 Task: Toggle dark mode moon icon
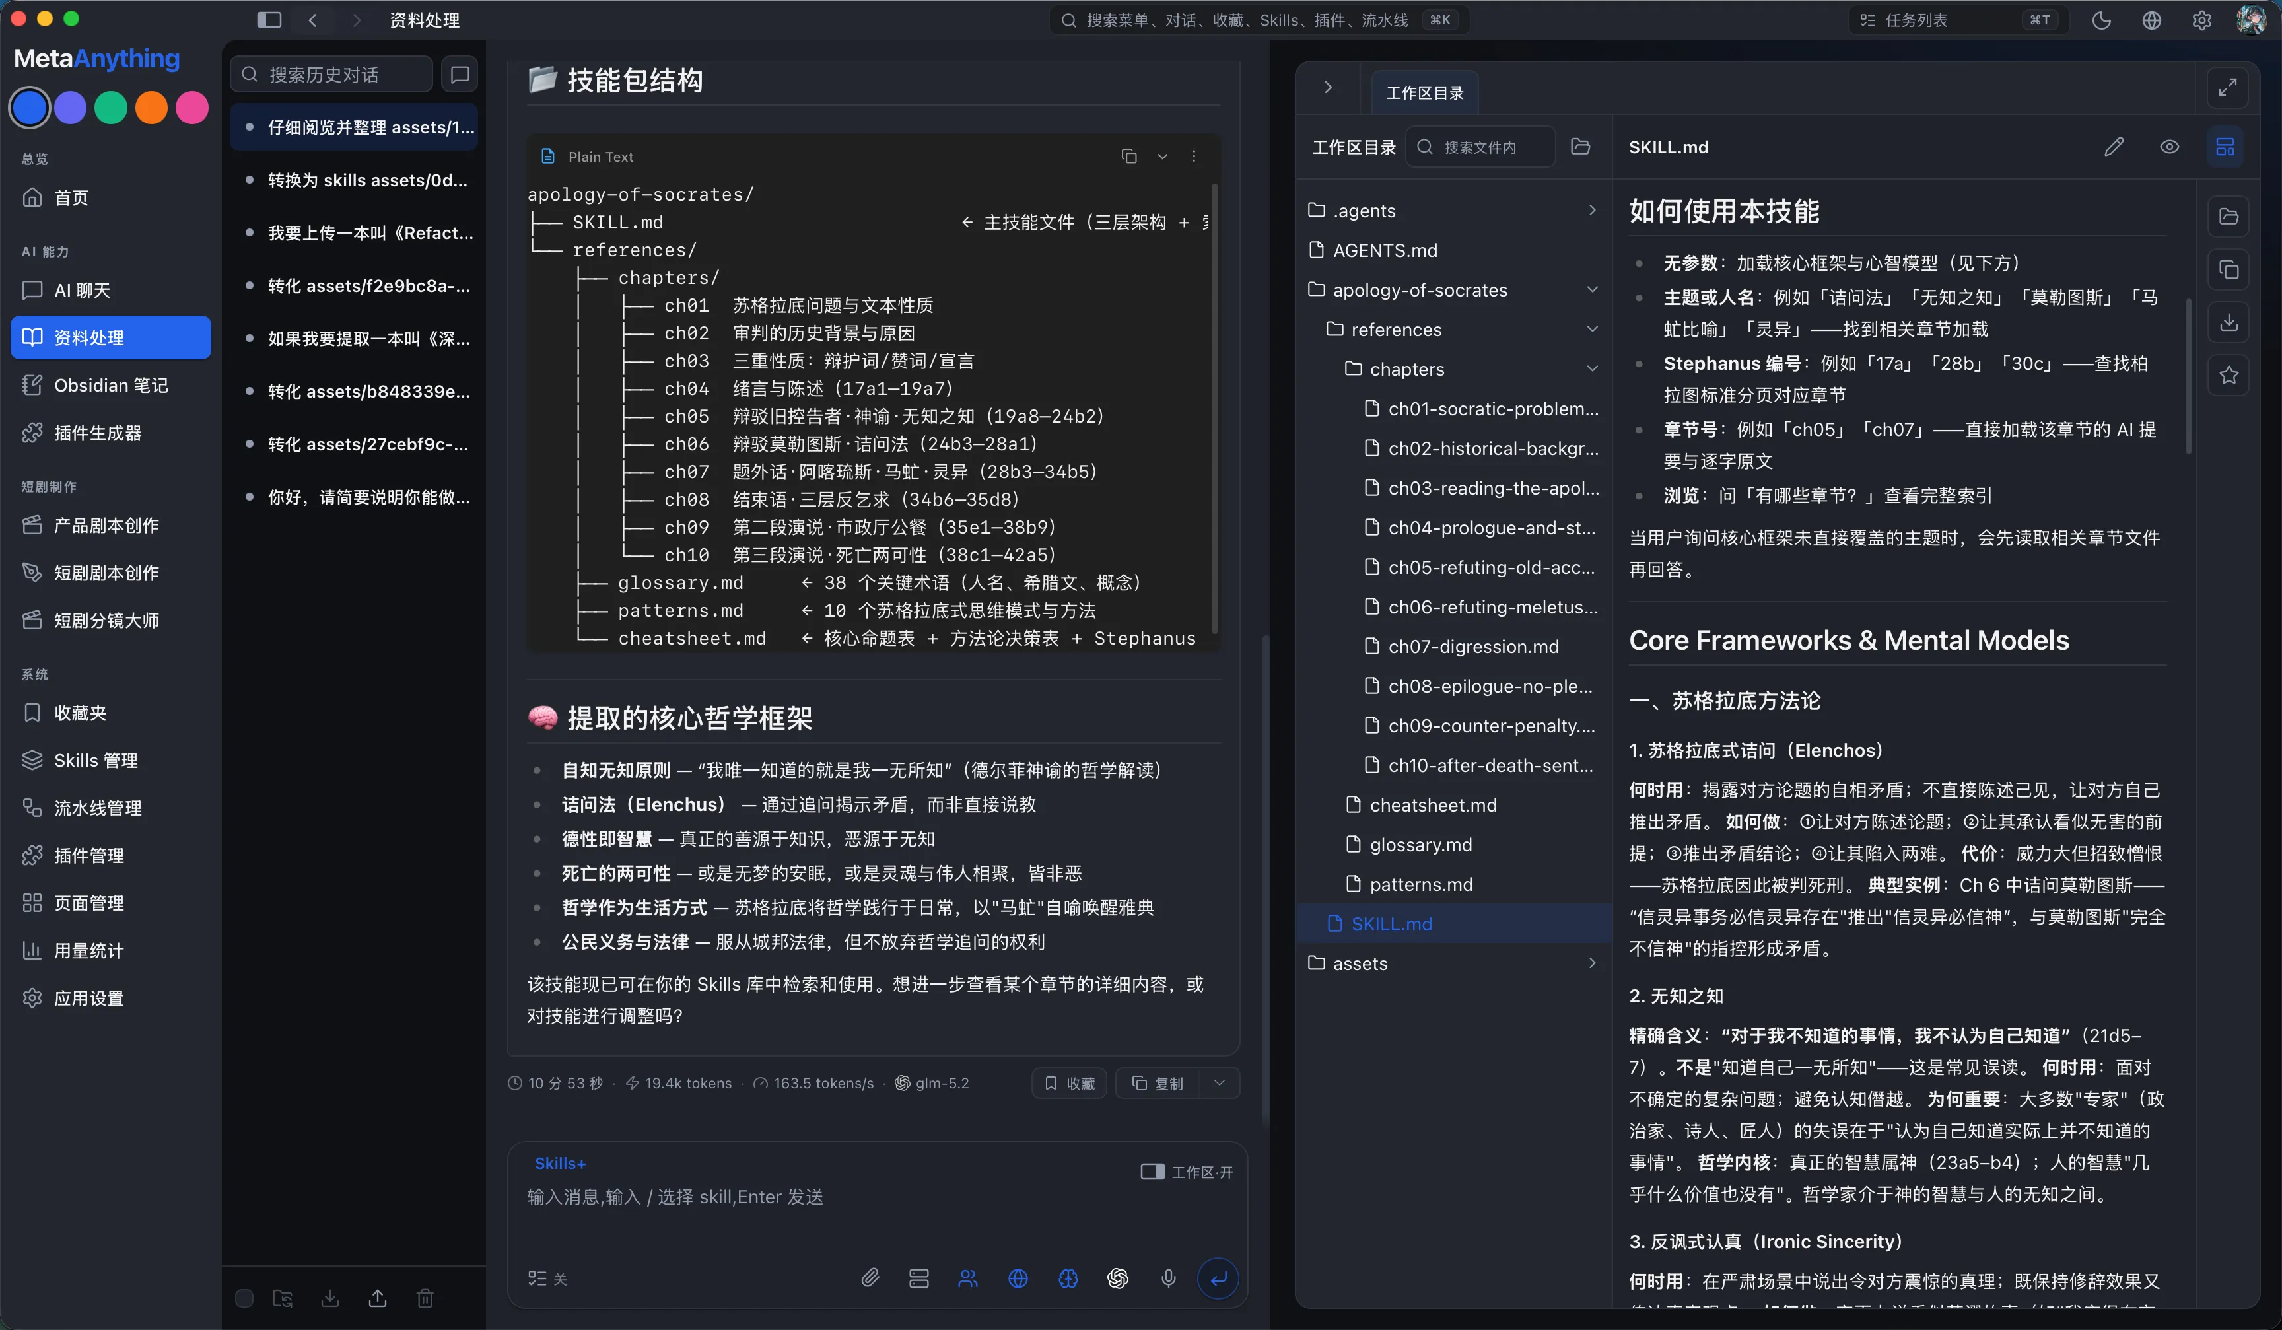tap(2102, 20)
